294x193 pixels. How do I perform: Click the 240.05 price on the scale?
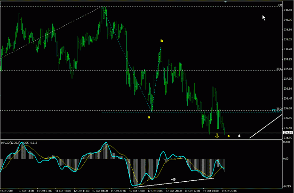(x=288, y=20)
